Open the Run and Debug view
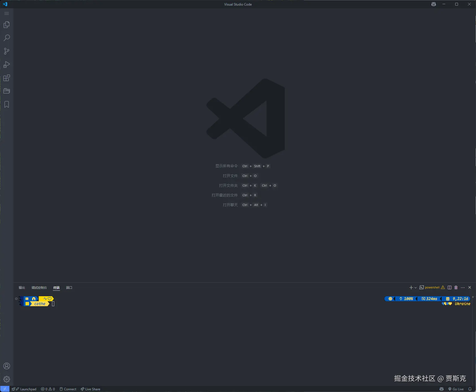Image resolution: width=476 pixels, height=392 pixels. [x=7, y=65]
